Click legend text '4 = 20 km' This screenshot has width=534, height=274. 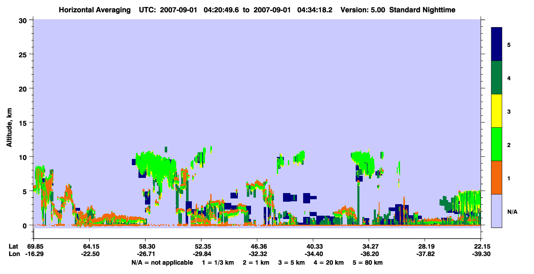tap(328, 262)
